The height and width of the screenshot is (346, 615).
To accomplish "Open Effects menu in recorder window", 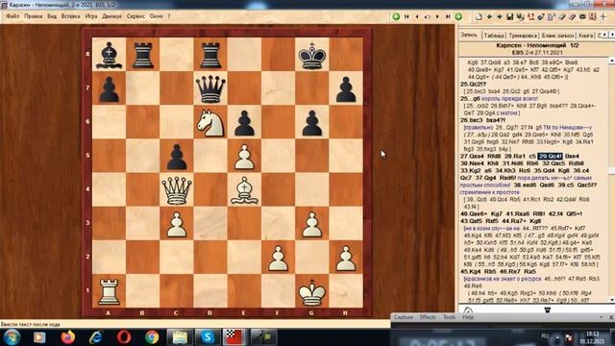I will click(428, 317).
